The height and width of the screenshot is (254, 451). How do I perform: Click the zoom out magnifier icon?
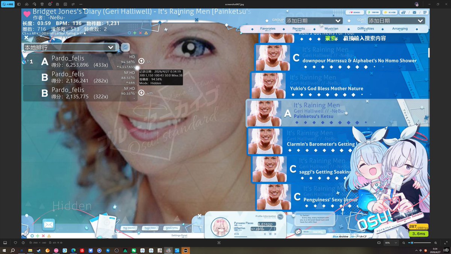(404, 243)
